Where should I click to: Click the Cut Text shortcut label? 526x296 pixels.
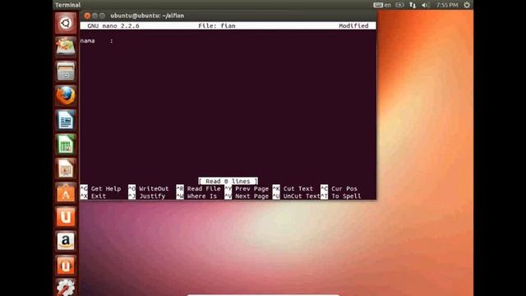pos(298,188)
